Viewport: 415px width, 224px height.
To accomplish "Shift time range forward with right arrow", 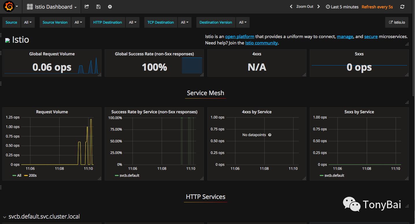I will pos(318,7).
